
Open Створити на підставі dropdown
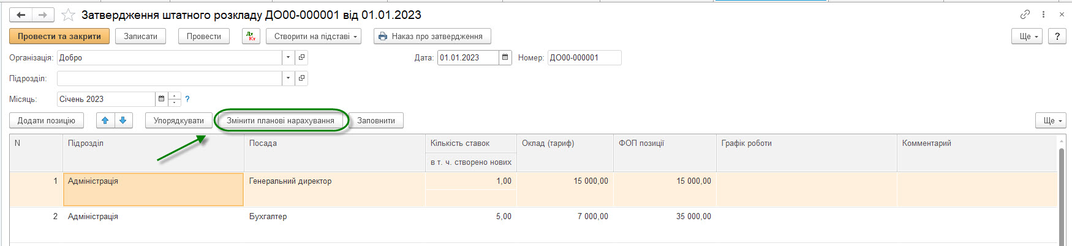[313, 36]
